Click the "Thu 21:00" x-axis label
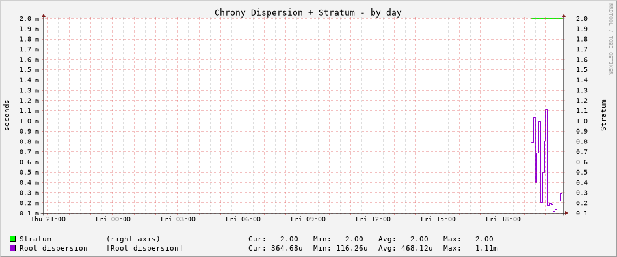 pyautogui.click(x=48, y=219)
